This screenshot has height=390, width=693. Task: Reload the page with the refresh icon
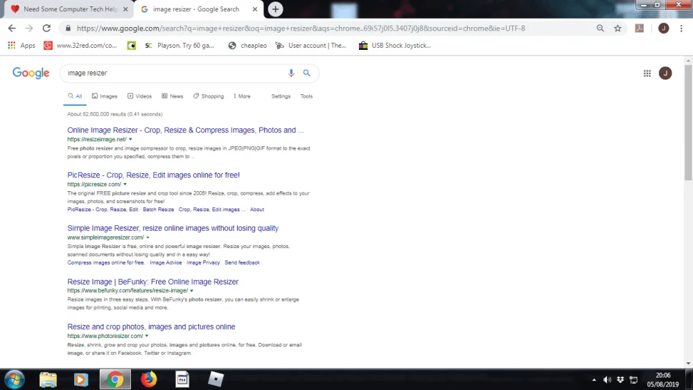pyautogui.click(x=46, y=28)
